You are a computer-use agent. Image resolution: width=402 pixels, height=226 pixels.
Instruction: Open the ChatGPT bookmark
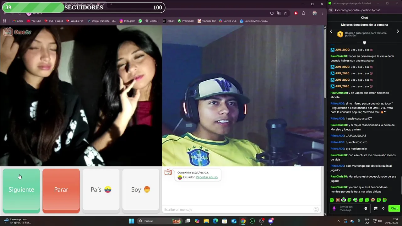tap(152, 21)
